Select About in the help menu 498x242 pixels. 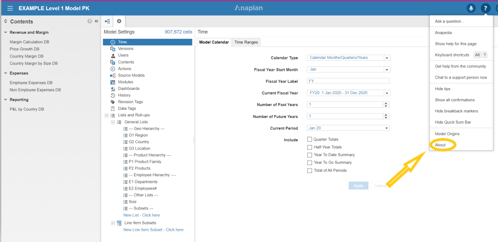pyautogui.click(x=440, y=145)
